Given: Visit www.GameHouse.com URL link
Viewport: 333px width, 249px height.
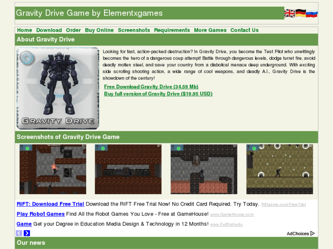Looking at the screenshot, I should pyautogui.click(x=232, y=214).
